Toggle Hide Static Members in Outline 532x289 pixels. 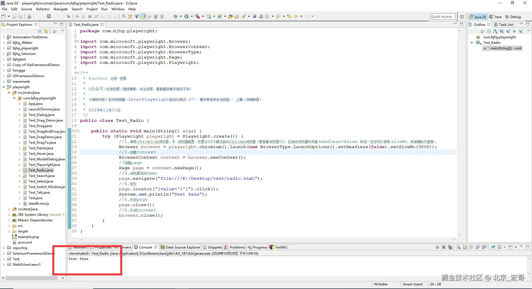tap(508, 31)
